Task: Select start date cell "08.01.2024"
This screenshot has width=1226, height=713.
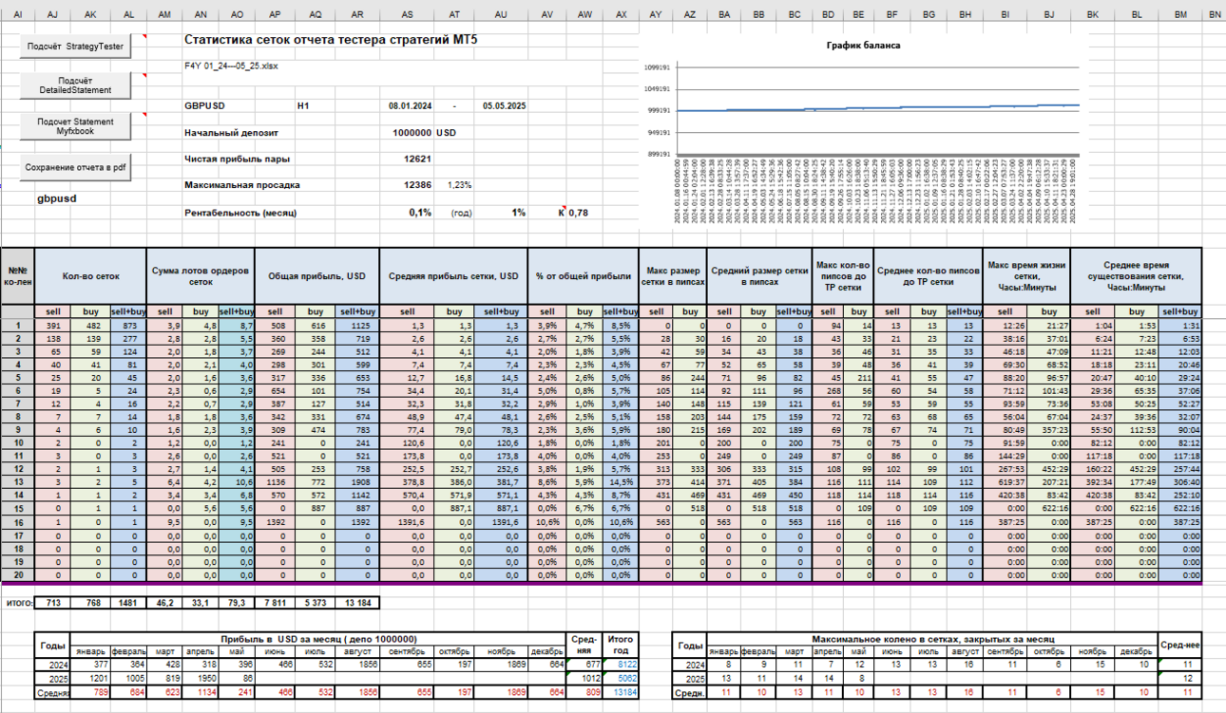Action: 411,105
